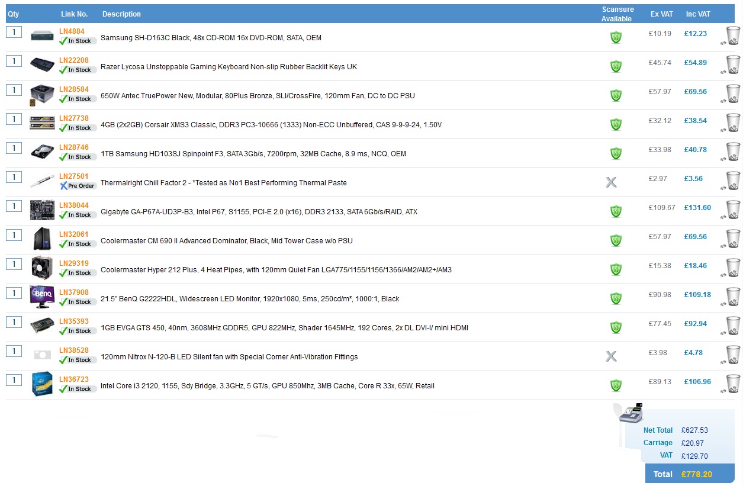Image resolution: width=743 pixels, height=486 pixels.
Task: Open the EVGA graphics card thumbnail
Action: [x=43, y=326]
